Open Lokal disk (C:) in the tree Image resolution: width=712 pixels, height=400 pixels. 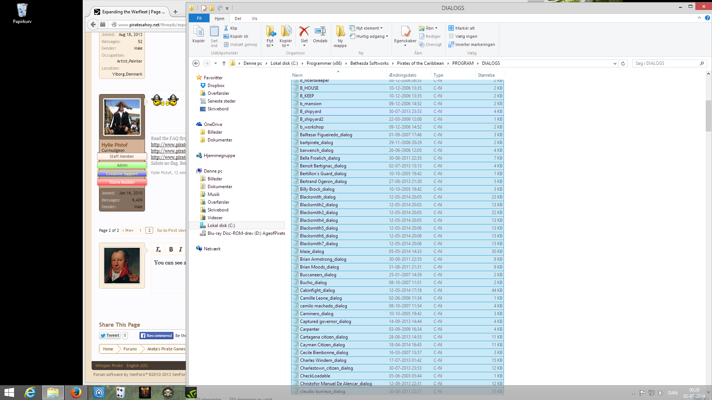(221, 226)
